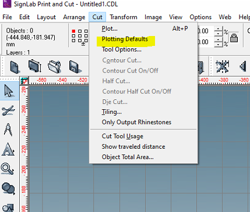The width and height of the screenshot is (250, 212).
Task: Select the arrow Select tool
Action: (x=9, y=91)
